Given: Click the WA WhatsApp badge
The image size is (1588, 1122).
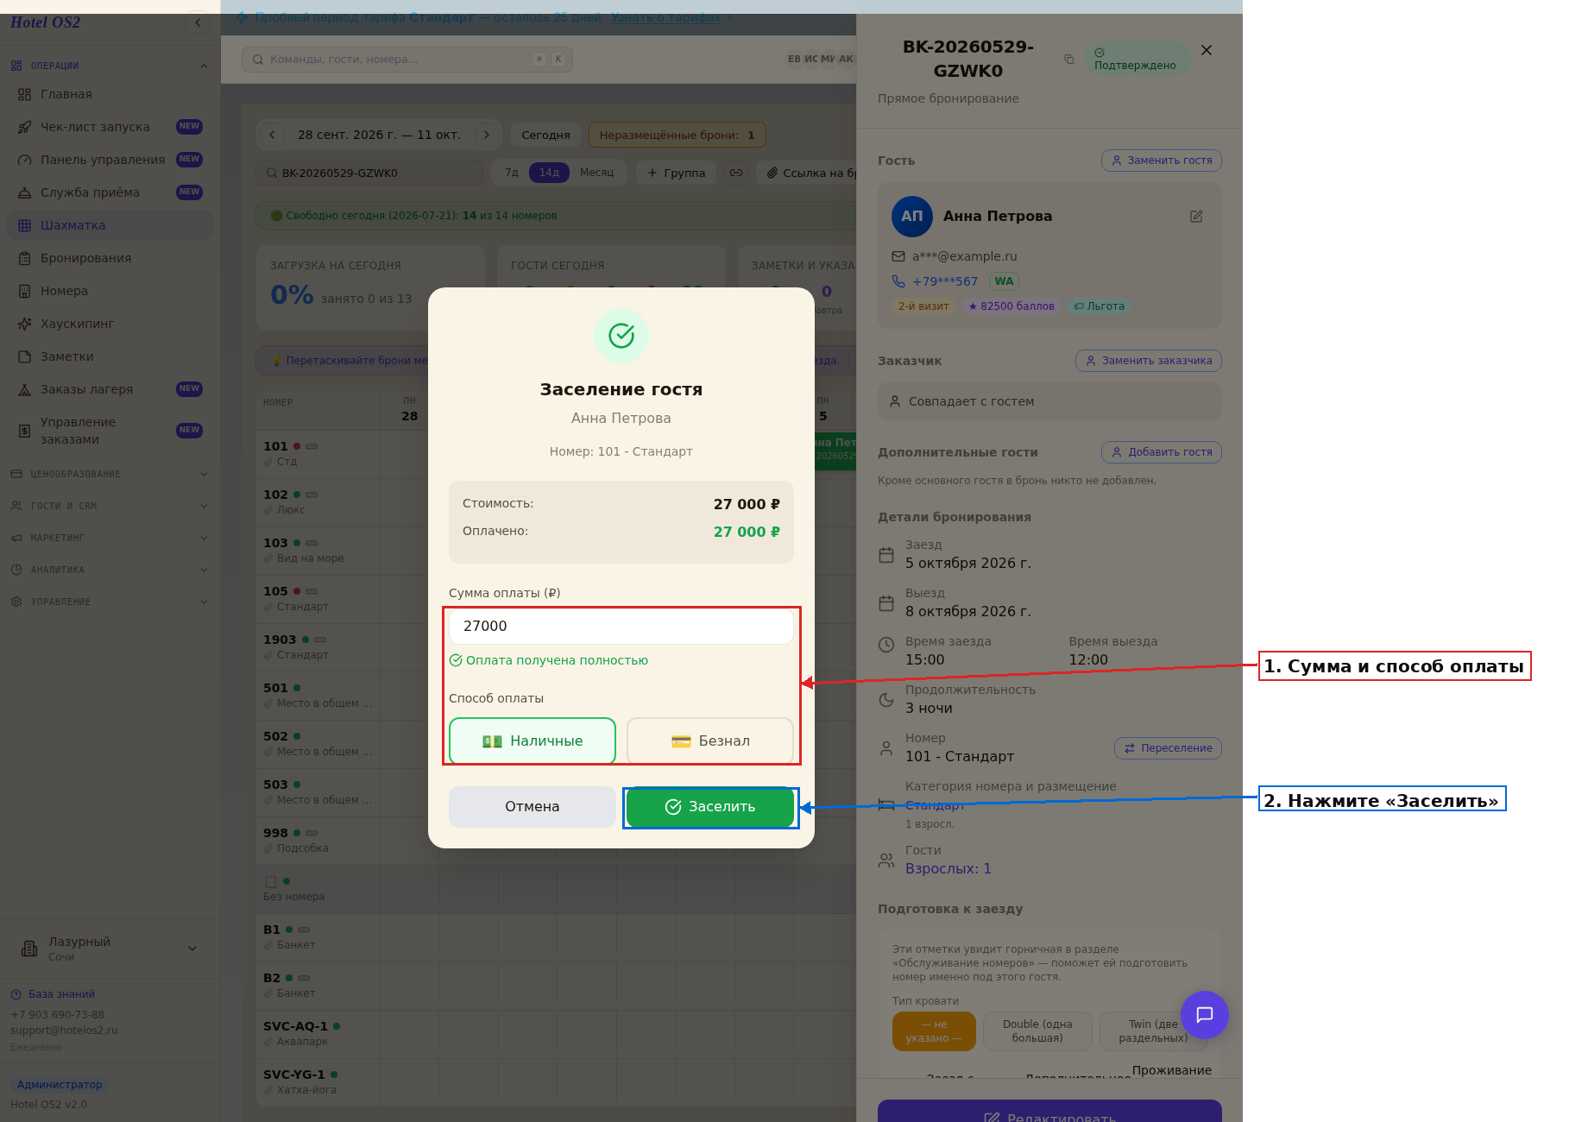Looking at the screenshot, I should coord(1004,281).
